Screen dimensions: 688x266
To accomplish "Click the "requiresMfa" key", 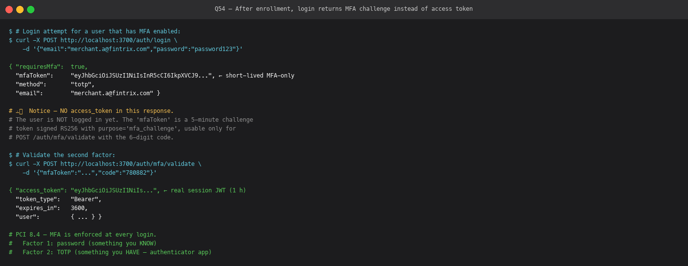I will 38,67.
